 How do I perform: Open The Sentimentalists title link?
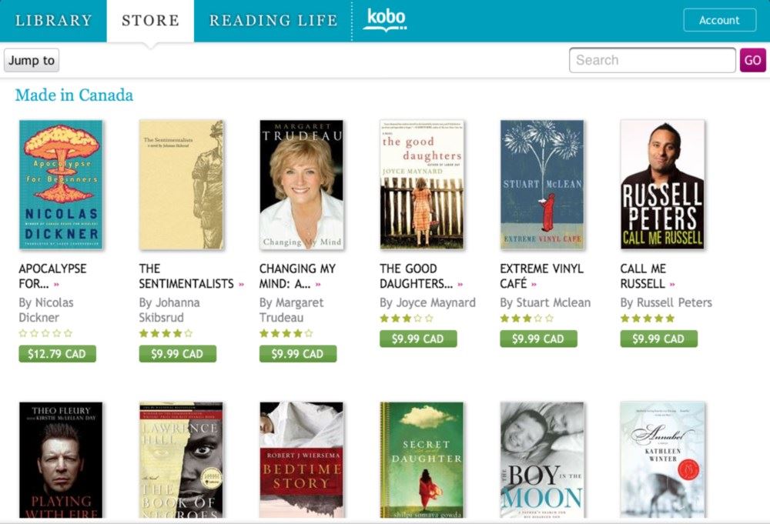coord(186,276)
